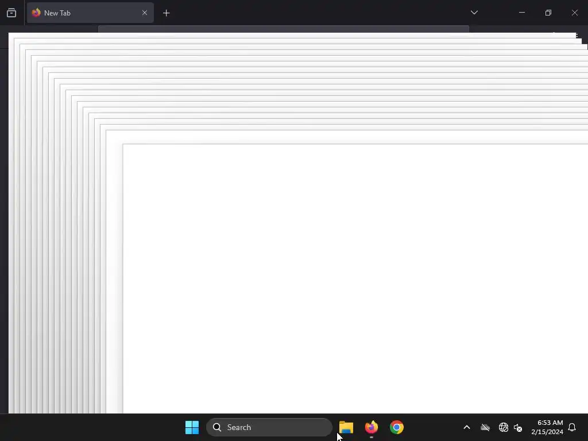
Task: Click the Firefox taskbar icon
Action: tap(372, 427)
